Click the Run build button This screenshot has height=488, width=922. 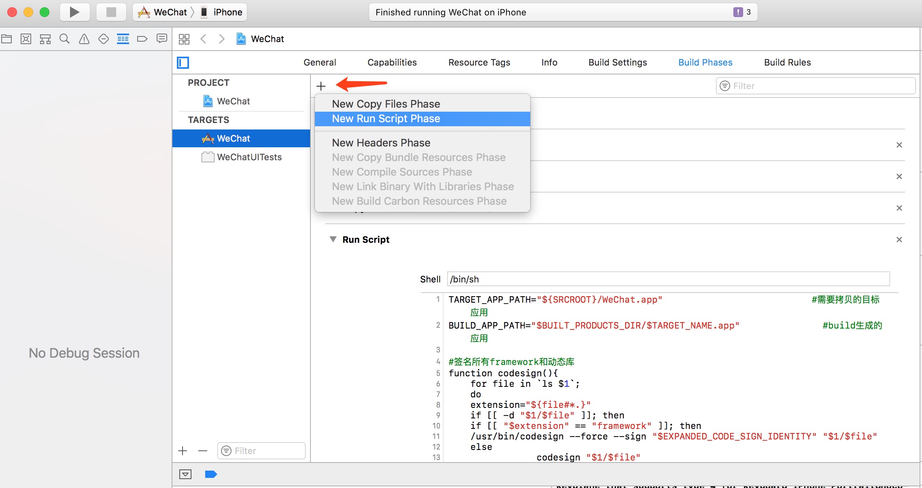[74, 12]
